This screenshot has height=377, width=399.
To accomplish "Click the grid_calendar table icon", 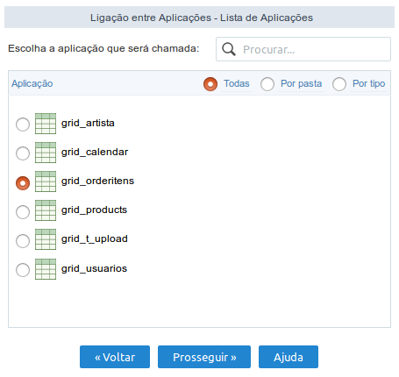I will coord(46,153).
